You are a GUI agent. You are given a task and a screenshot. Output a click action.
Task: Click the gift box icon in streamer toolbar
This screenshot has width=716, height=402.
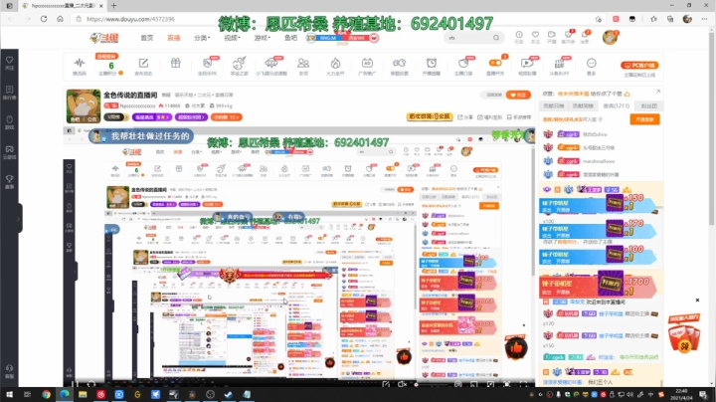(176, 64)
